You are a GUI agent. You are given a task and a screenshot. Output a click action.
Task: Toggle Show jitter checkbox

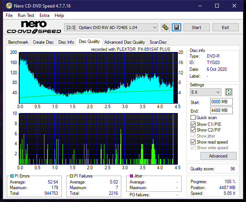tap(193, 136)
